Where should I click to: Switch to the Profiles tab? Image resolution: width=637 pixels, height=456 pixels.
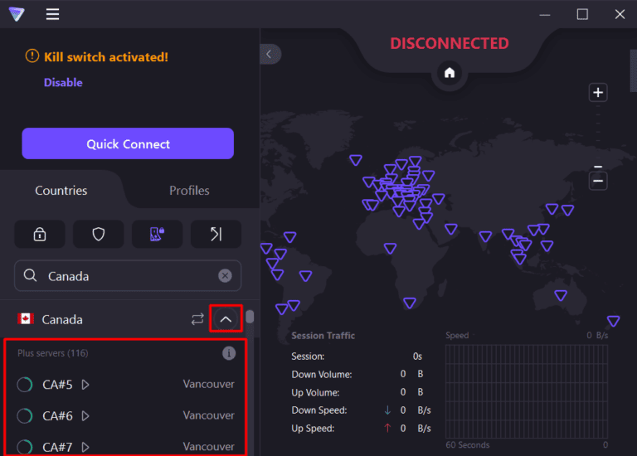tap(189, 191)
